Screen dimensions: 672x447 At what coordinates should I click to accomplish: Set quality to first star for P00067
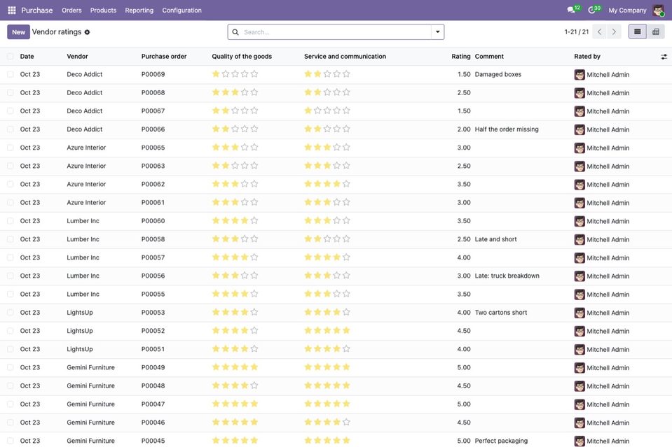pyautogui.click(x=216, y=111)
